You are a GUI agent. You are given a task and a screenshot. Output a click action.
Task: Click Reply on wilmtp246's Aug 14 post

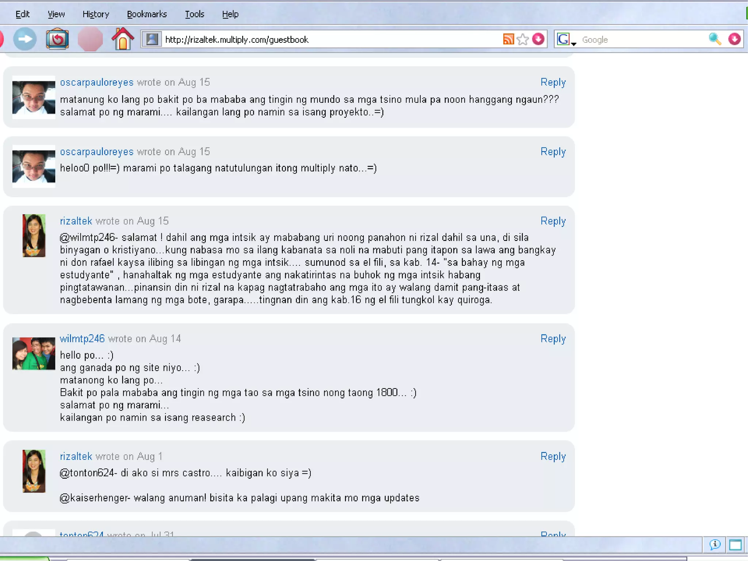pyautogui.click(x=553, y=338)
